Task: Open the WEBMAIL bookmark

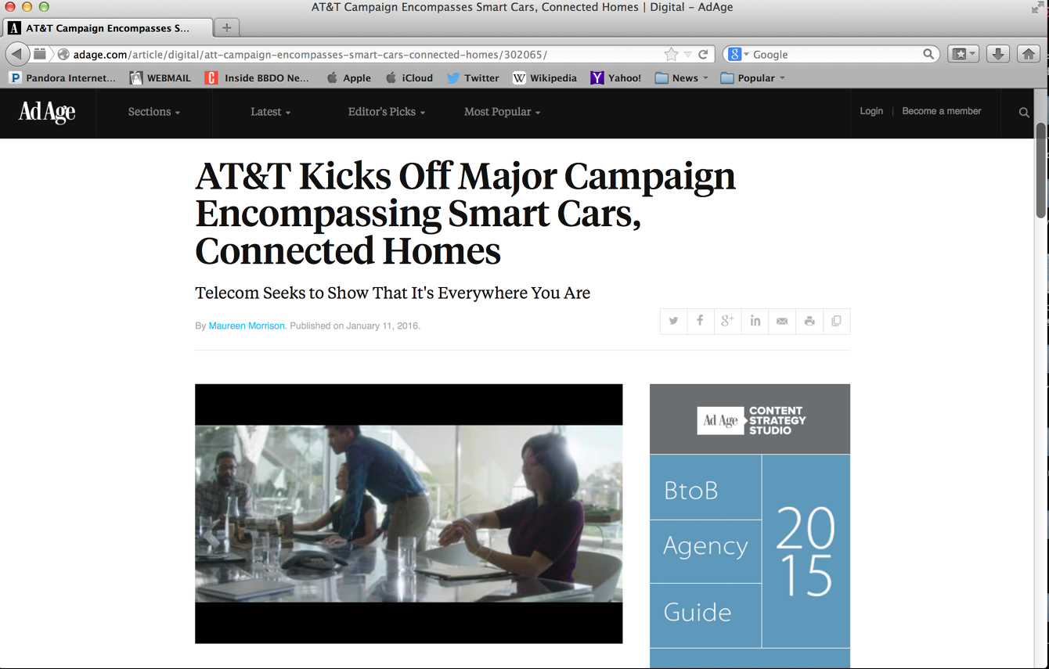Action: pyautogui.click(x=160, y=77)
